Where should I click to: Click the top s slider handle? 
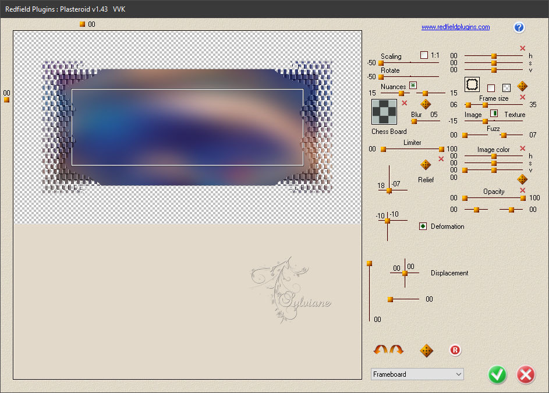[494, 63]
